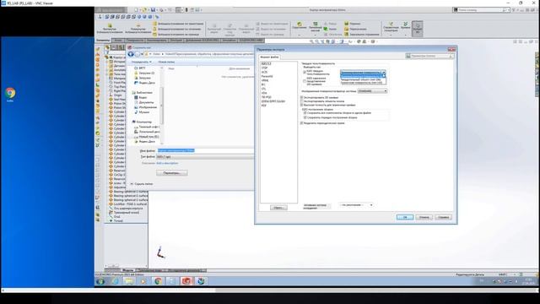Screen dimensions: 540x304
Task: Choose Bounded Surface (type 143) dropdown option
Action: point(363,83)
